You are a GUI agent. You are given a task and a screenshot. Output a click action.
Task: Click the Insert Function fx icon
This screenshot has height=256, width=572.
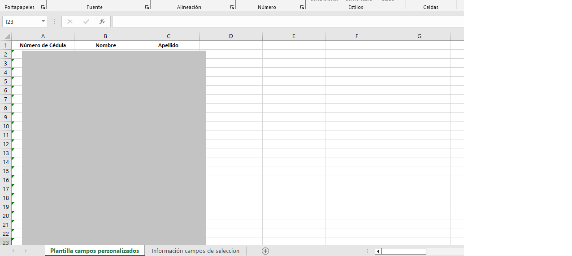click(x=102, y=22)
